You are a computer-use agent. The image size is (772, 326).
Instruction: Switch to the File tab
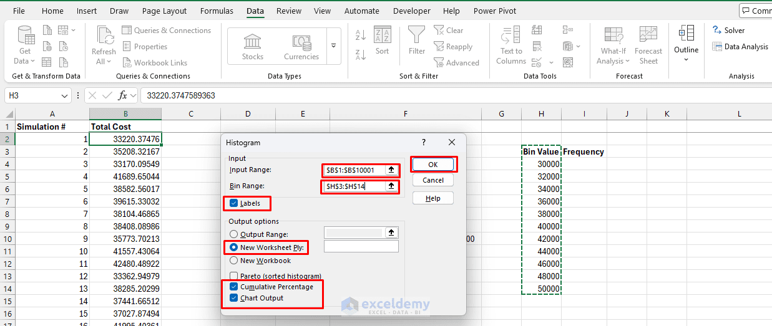pos(19,11)
